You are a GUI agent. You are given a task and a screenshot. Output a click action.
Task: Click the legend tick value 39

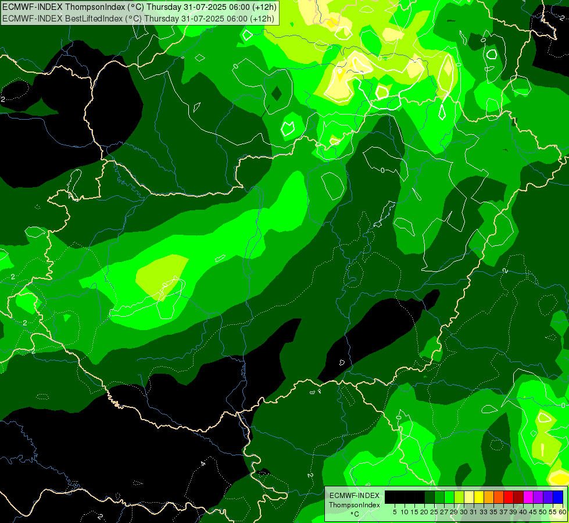[513, 512]
